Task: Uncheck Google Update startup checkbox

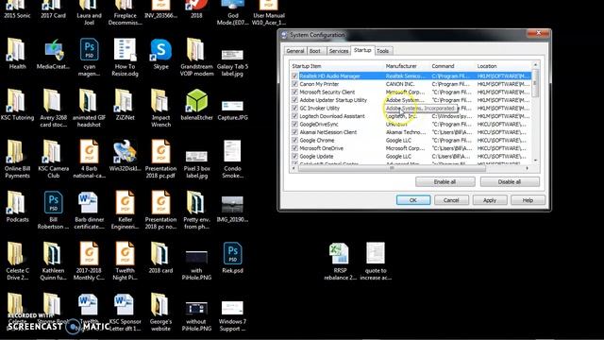Action: 294,157
